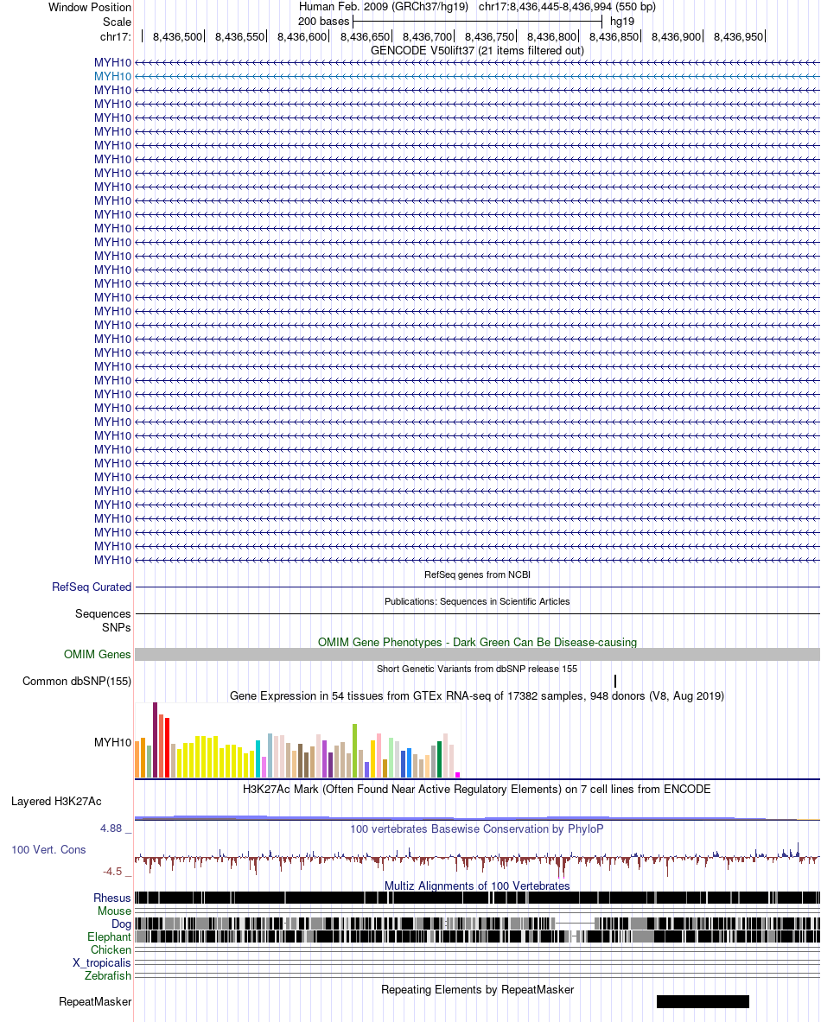
Task: Click the 100 Vert. Cons label
Action: click(49, 849)
